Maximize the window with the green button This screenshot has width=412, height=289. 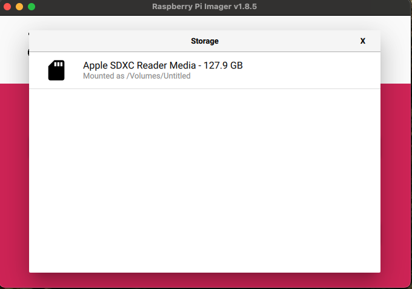point(32,7)
